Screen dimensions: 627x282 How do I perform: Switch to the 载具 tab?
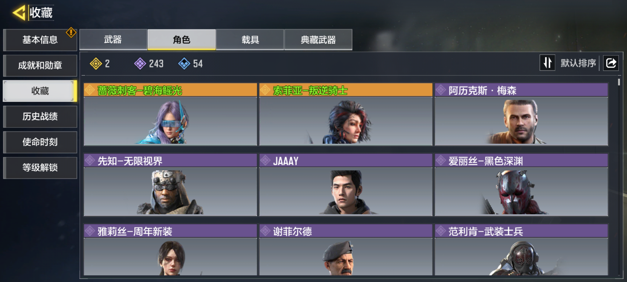point(250,40)
